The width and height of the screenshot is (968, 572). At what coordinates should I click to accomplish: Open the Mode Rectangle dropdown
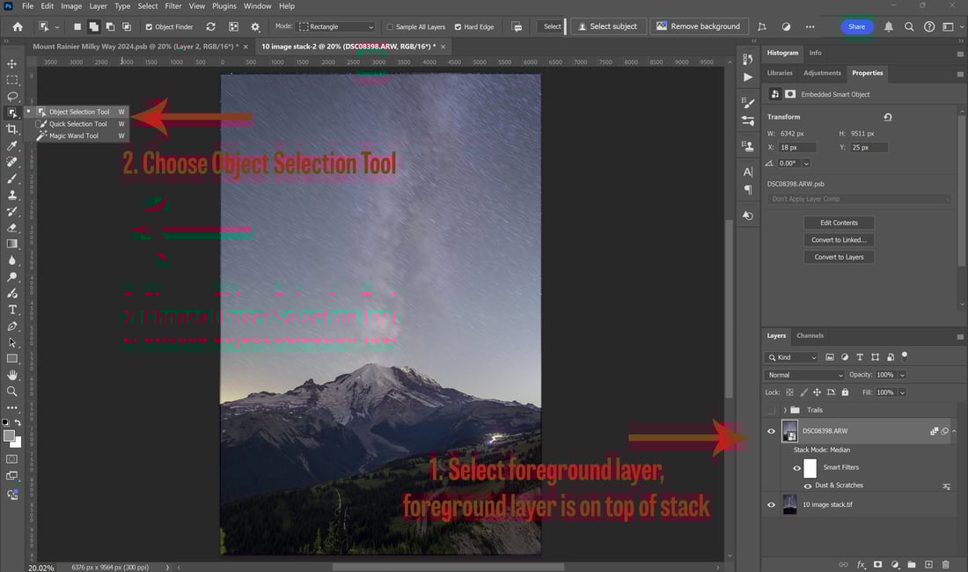(337, 26)
